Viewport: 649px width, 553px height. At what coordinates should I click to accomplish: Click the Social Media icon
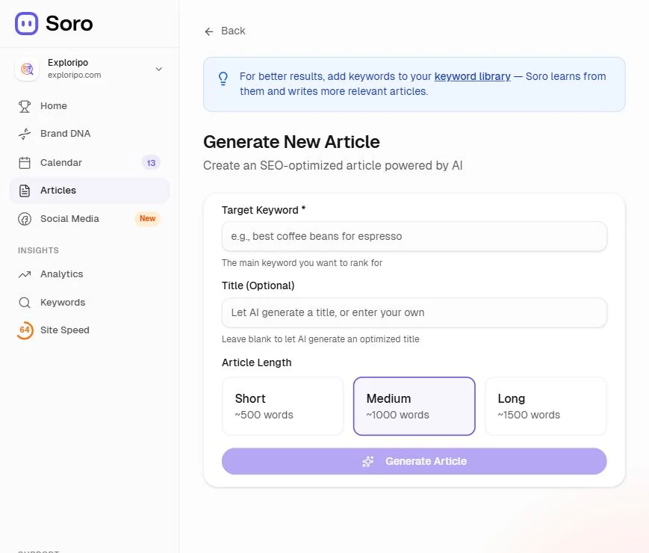pyautogui.click(x=25, y=219)
